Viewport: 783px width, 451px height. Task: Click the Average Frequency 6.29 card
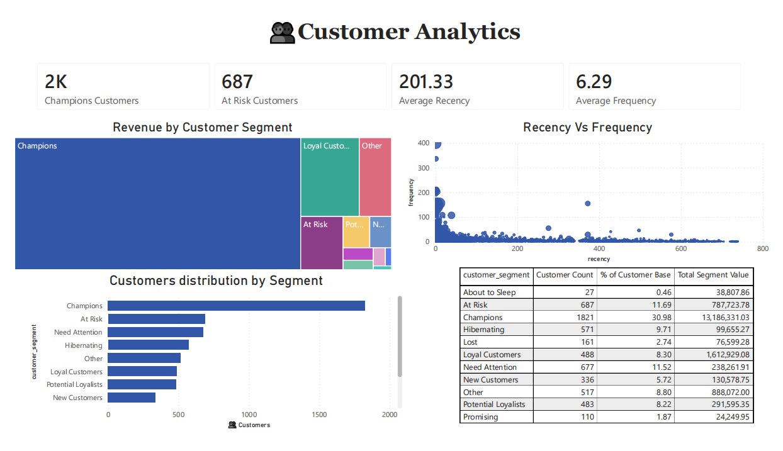click(655, 87)
